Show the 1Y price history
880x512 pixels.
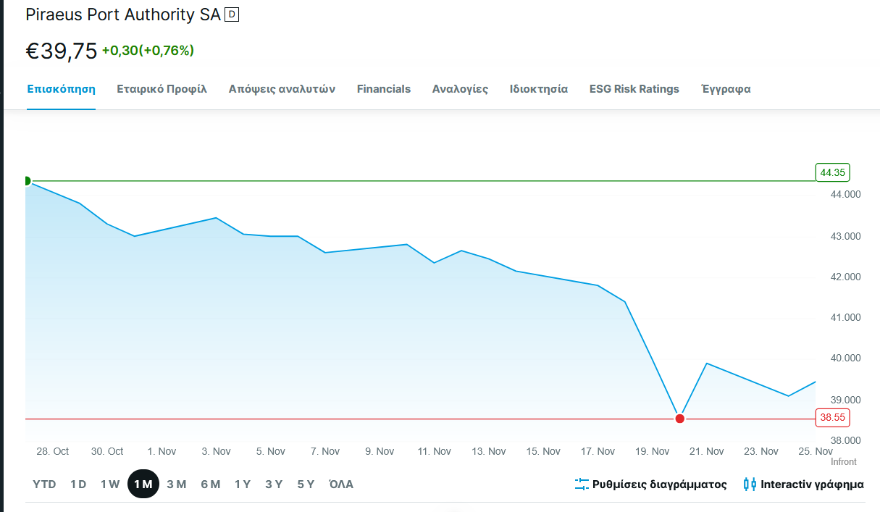(243, 484)
